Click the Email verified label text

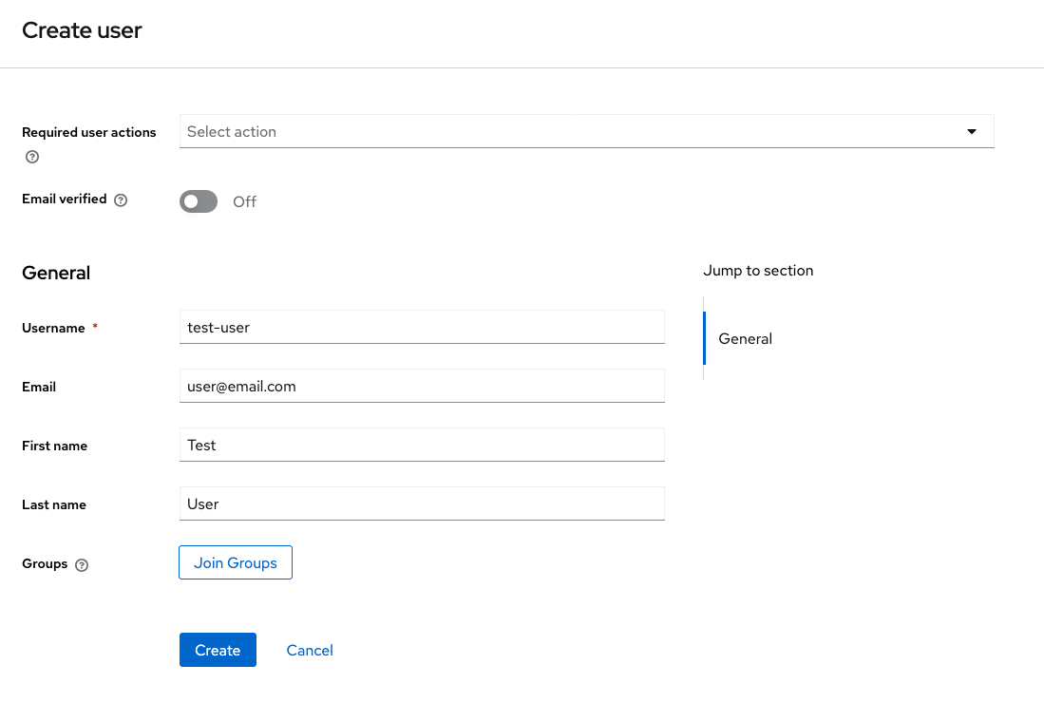click(x=64, y=199)
